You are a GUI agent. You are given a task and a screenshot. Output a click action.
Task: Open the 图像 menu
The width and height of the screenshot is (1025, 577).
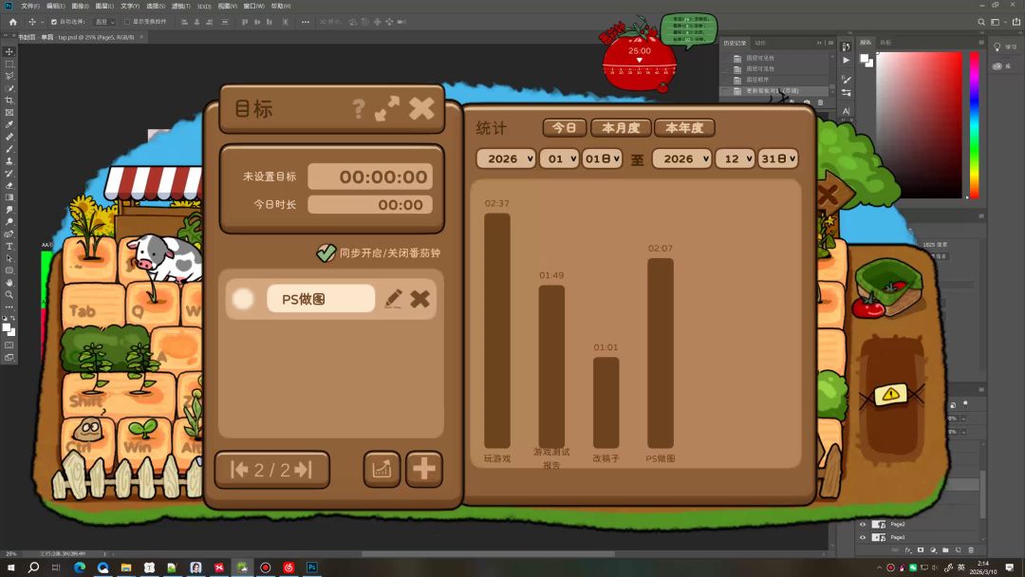point(80,6)
